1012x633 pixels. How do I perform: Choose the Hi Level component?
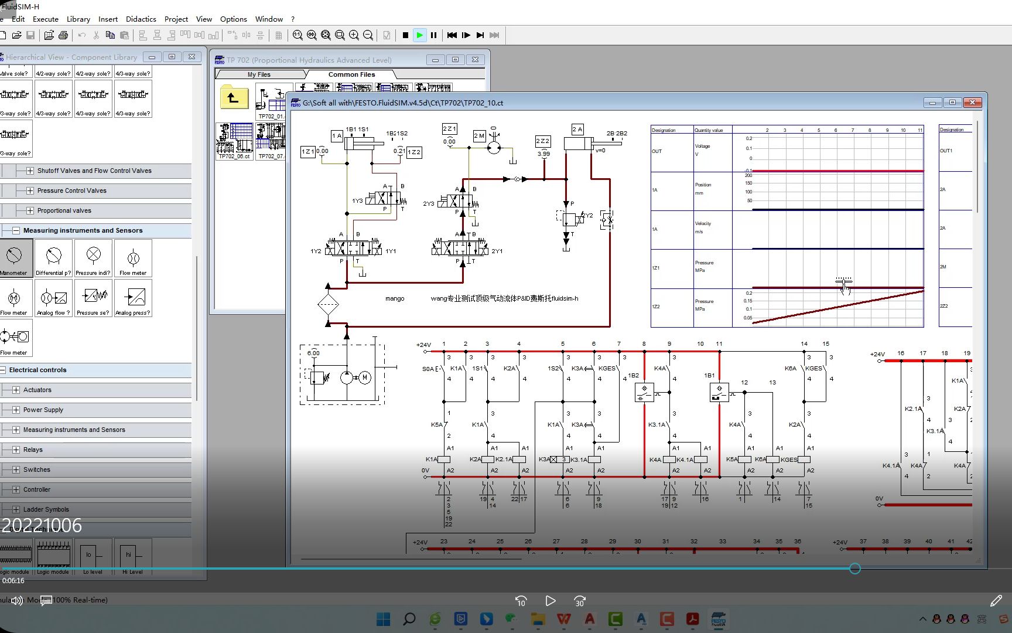[132, 557]
